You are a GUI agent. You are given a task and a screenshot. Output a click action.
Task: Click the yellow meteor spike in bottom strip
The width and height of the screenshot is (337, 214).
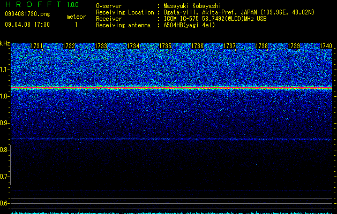pos(79,211)
